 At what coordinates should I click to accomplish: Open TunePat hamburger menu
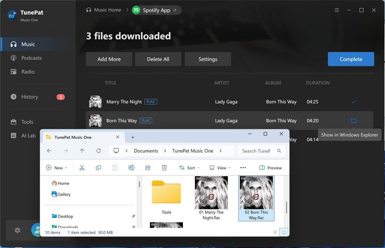[336, 10]
